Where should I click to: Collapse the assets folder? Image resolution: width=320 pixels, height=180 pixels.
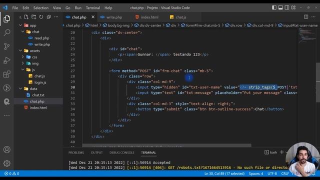coord(20,50)
